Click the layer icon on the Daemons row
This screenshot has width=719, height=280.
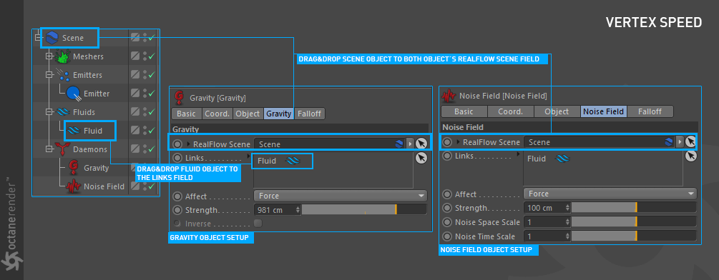[x=134, y=149]
